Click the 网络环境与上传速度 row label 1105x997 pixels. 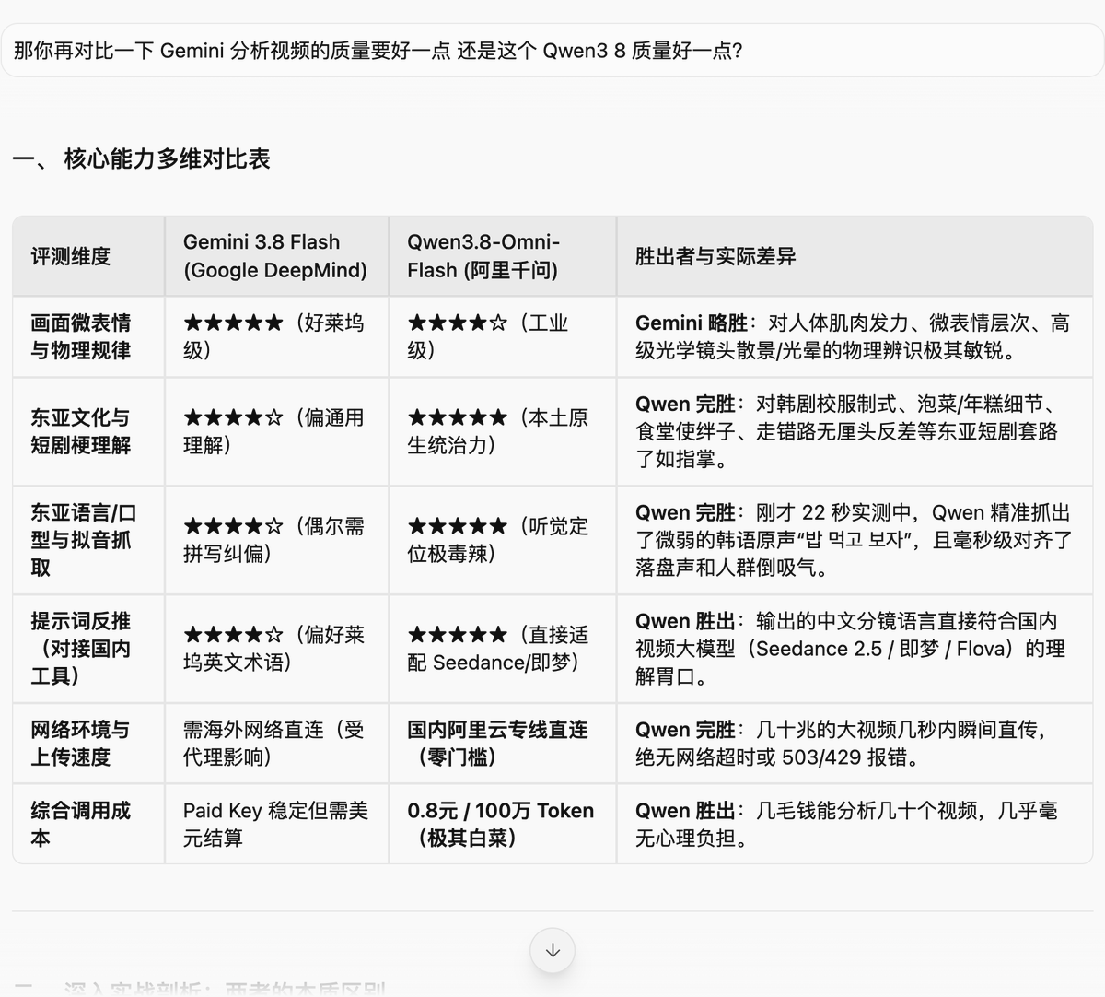88,744
